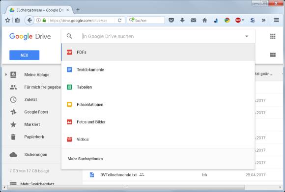Open the Adblock Plus dropdown arrow
Image resolution: width=285 pixels, height=192 pixels.
(243, 20)
